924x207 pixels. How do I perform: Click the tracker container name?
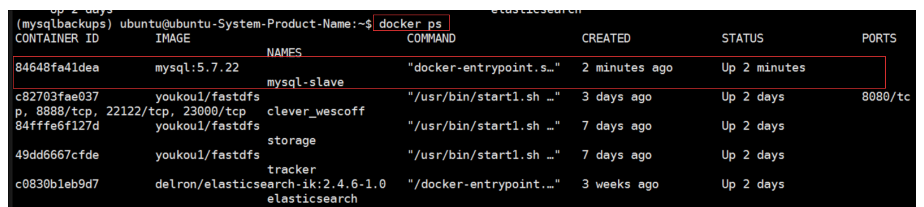pyautogui.click(x=291, y=170)
